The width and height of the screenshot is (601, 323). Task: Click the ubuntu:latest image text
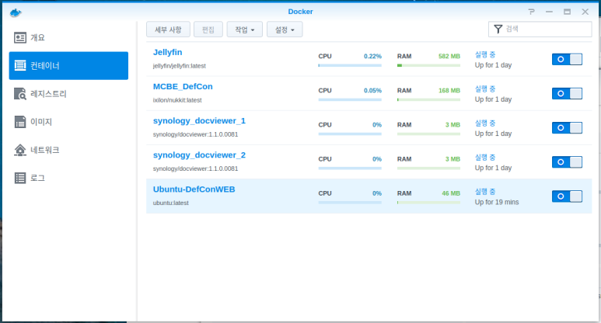tap(170, 203)
